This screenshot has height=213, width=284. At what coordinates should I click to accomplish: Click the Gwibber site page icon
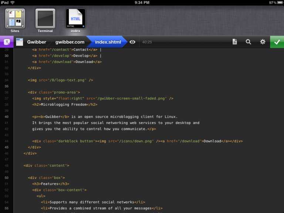pyautogui.click(x=19, y=42)
